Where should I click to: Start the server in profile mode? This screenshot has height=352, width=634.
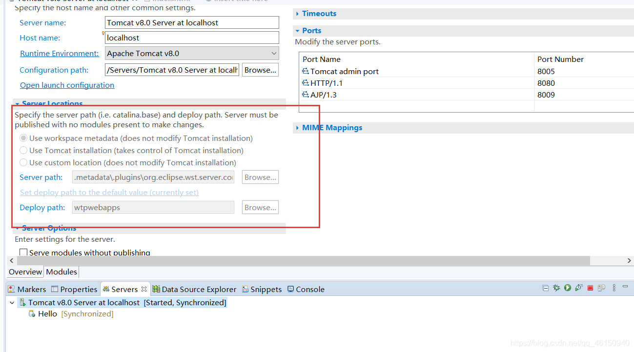pos(579,288)
